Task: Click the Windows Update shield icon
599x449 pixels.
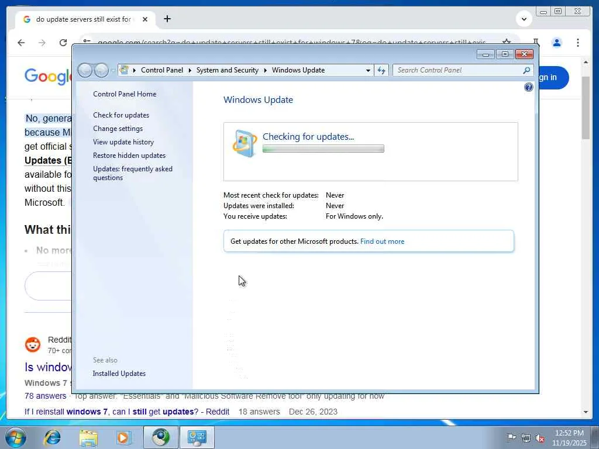Action: pyautogui.click(x=245, y=144)
